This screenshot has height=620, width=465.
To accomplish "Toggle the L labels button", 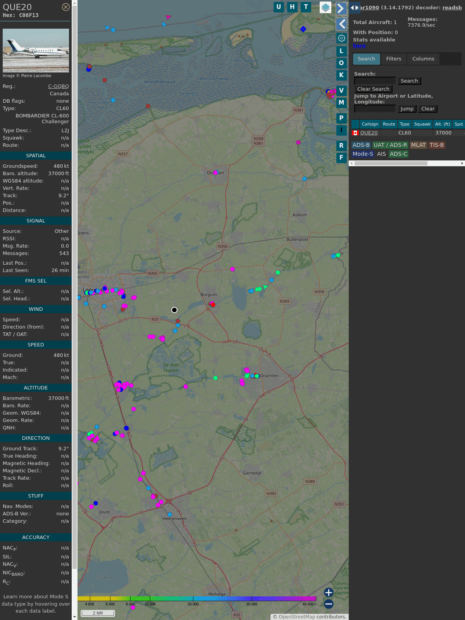I will [x=341, y=51].
